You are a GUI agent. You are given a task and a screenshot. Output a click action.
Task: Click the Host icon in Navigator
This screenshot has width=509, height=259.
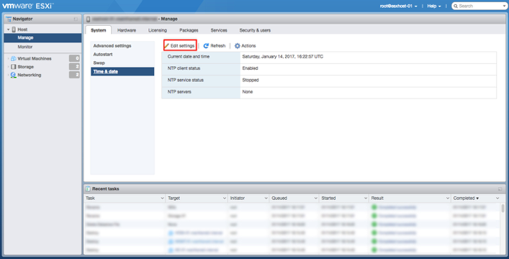14,29
